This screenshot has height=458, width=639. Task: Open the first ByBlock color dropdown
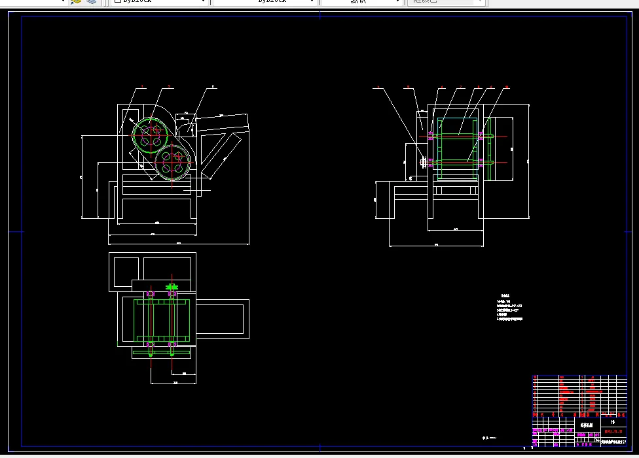coord(159,1)
